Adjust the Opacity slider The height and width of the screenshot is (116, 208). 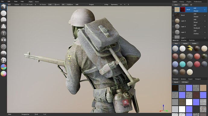tap(54, 4)
